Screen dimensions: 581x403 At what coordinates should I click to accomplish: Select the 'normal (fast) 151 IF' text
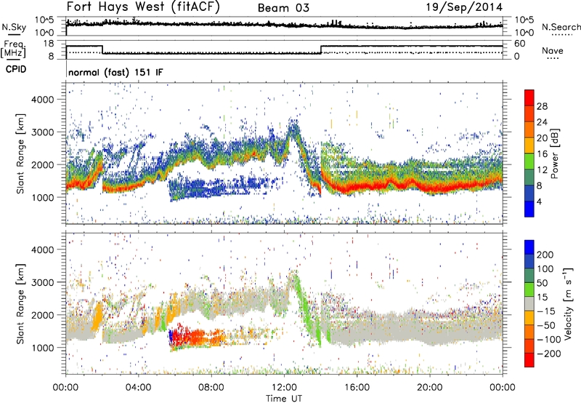[x=115, y=72]
